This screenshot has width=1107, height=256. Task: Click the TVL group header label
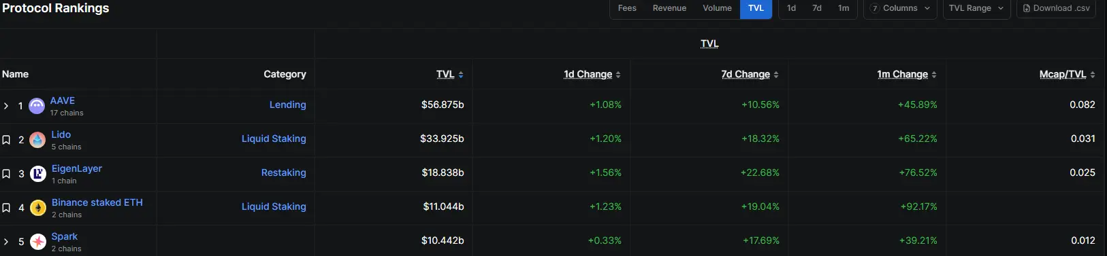[x=709, y=43]
